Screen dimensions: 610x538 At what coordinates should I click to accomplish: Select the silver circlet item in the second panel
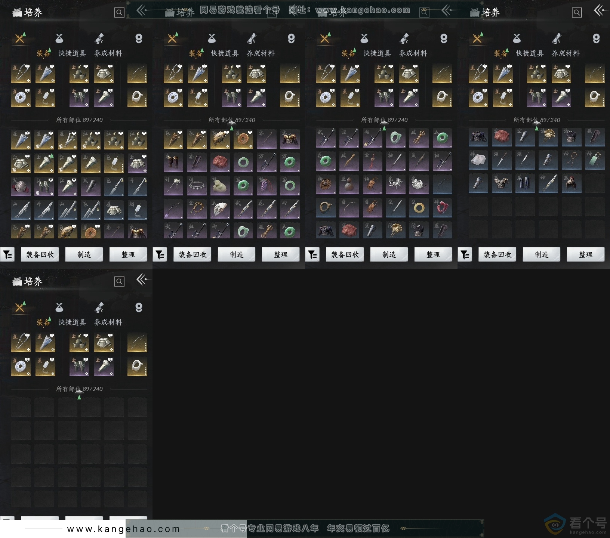pyautogui.click(x=197, y=185)
